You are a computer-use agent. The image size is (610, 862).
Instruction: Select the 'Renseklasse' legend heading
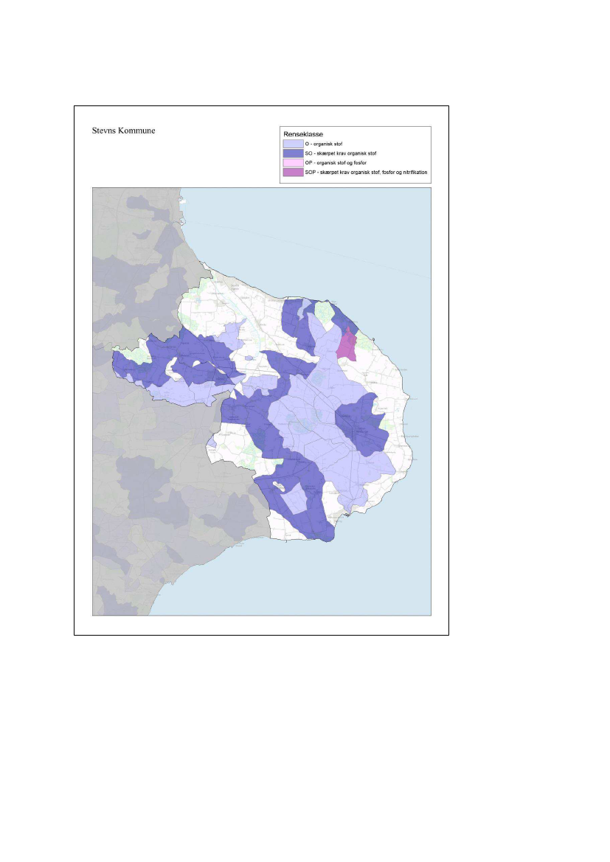[303, 134]
